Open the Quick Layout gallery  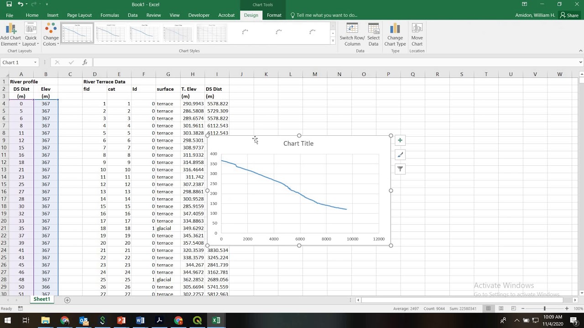point(31,35)
